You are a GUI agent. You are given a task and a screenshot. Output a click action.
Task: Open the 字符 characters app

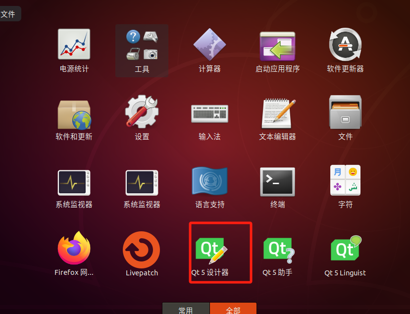(x=345, y=180)
